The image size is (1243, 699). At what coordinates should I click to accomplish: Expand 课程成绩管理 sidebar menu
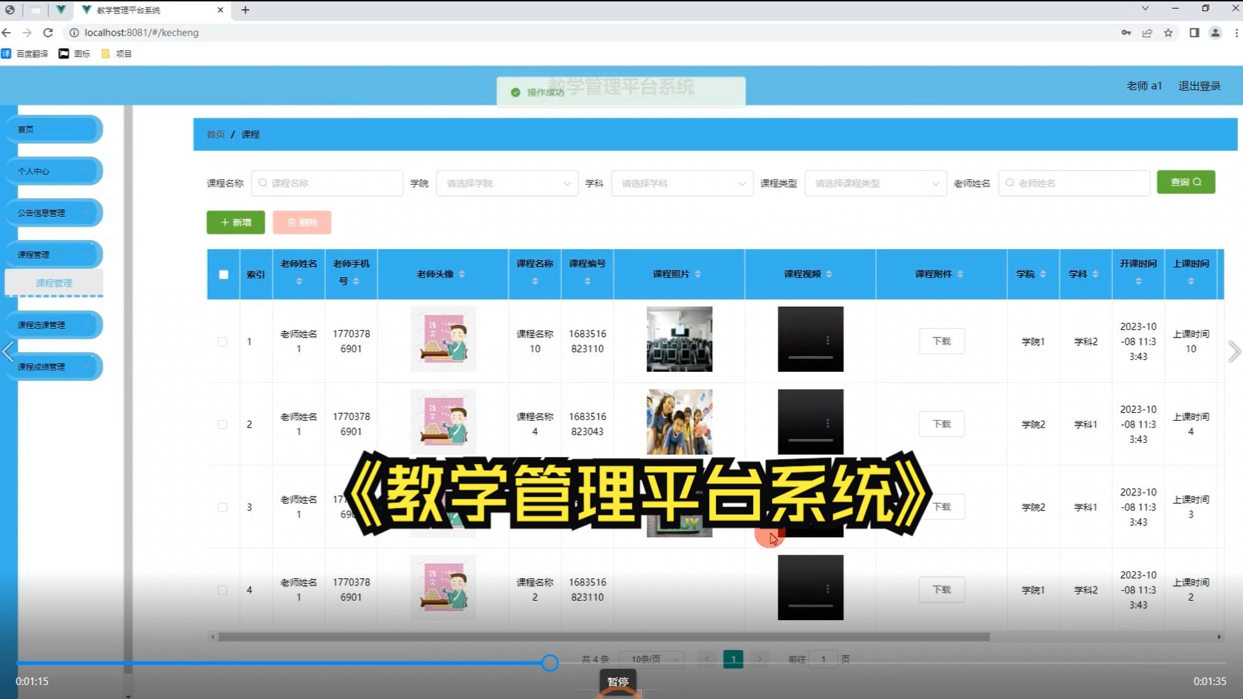tap(54, 367)
